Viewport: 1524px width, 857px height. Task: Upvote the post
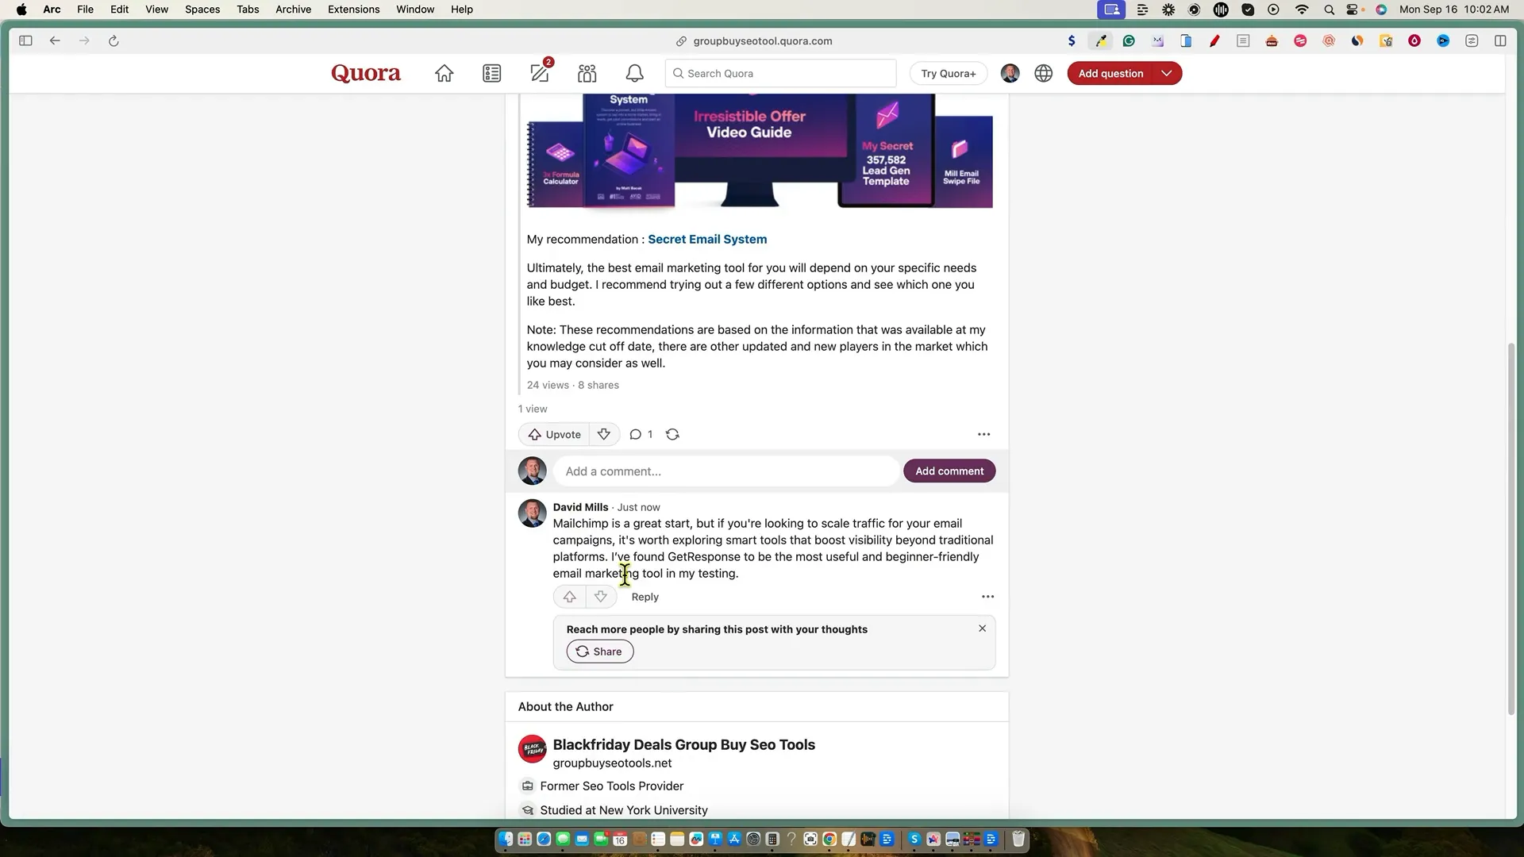click(x=554, y=435)
